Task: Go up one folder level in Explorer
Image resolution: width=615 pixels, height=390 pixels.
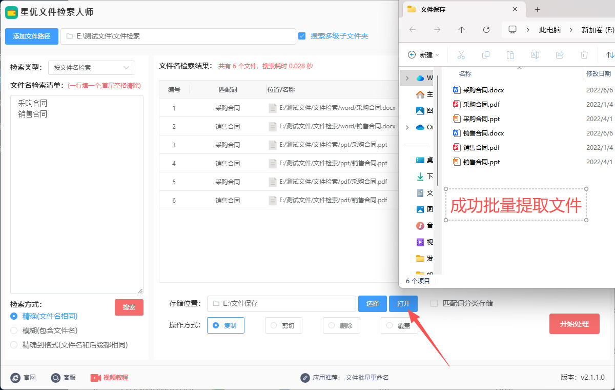Action: [x=461, y=30]
